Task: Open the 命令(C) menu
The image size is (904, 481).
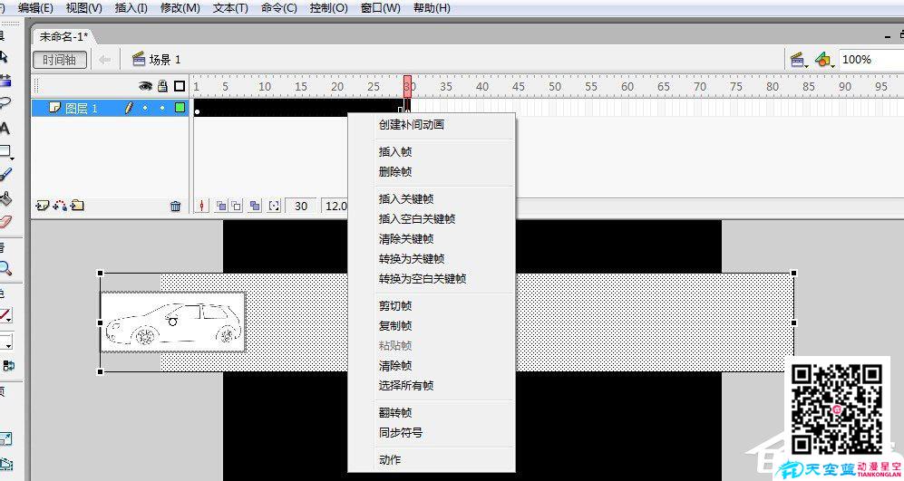Action: click(279, 8)
